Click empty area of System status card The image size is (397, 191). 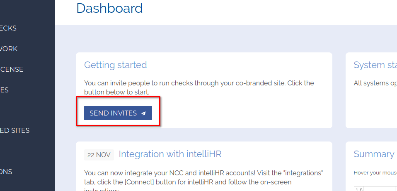[x=372, y=108]
